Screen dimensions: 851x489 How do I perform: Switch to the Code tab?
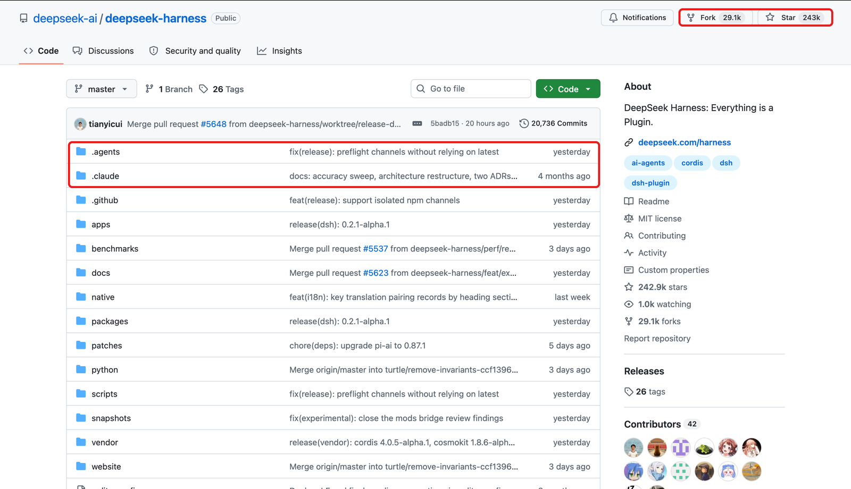tap(41, 51)
